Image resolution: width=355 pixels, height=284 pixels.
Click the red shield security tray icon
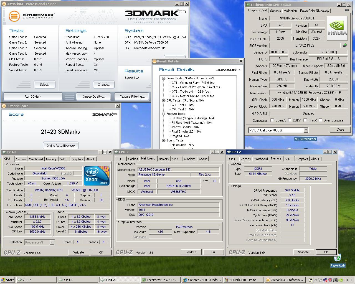click(x=330, y=280)
